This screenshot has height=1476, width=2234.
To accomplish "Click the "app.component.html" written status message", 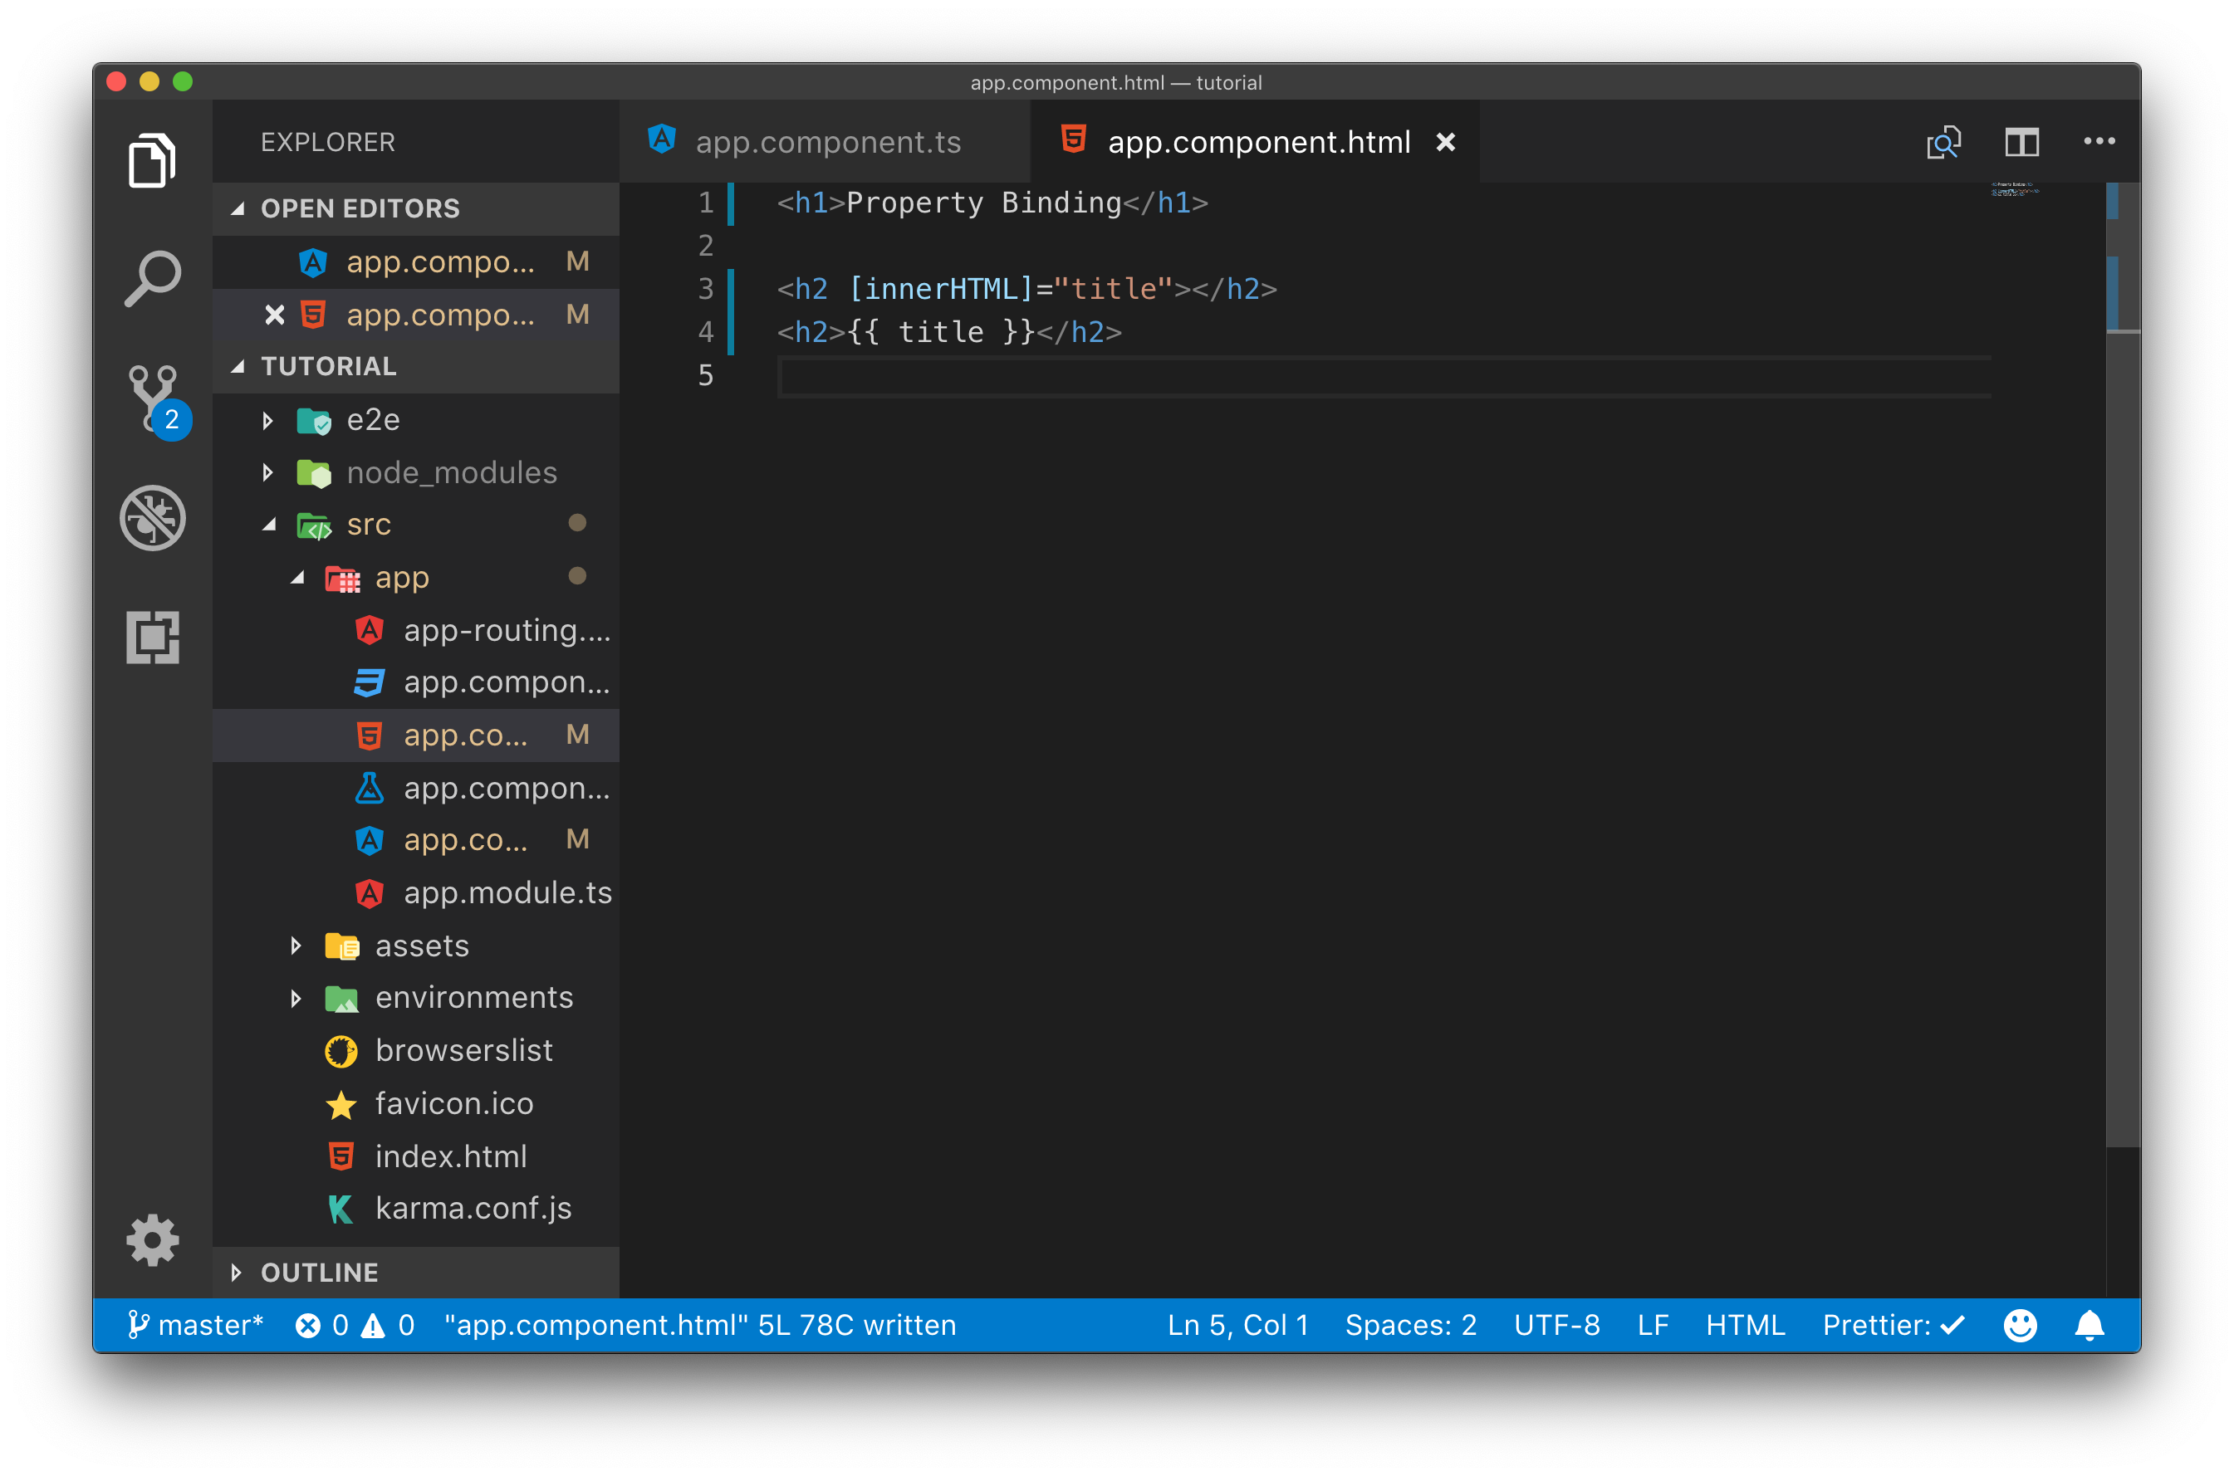I will [x=699, y=1326].
